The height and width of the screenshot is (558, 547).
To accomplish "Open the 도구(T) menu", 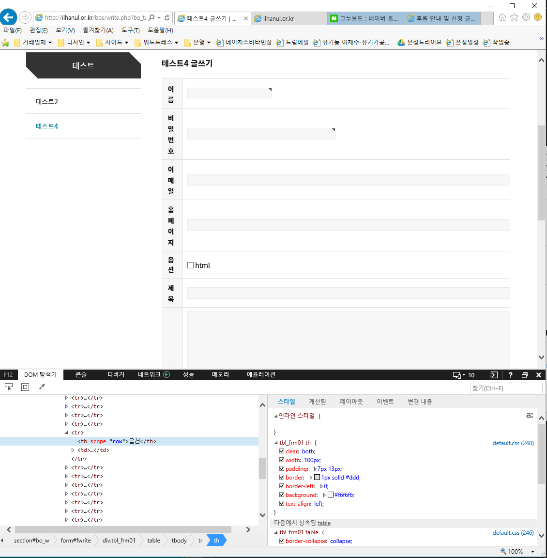I will [131, 30].
